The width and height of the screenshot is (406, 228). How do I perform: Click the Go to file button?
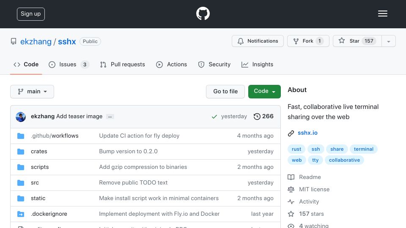pyautogui.click(x=225, y=92)
